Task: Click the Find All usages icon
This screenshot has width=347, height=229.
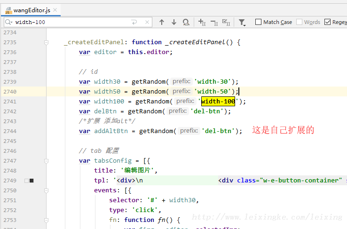Action: [186, 22]
